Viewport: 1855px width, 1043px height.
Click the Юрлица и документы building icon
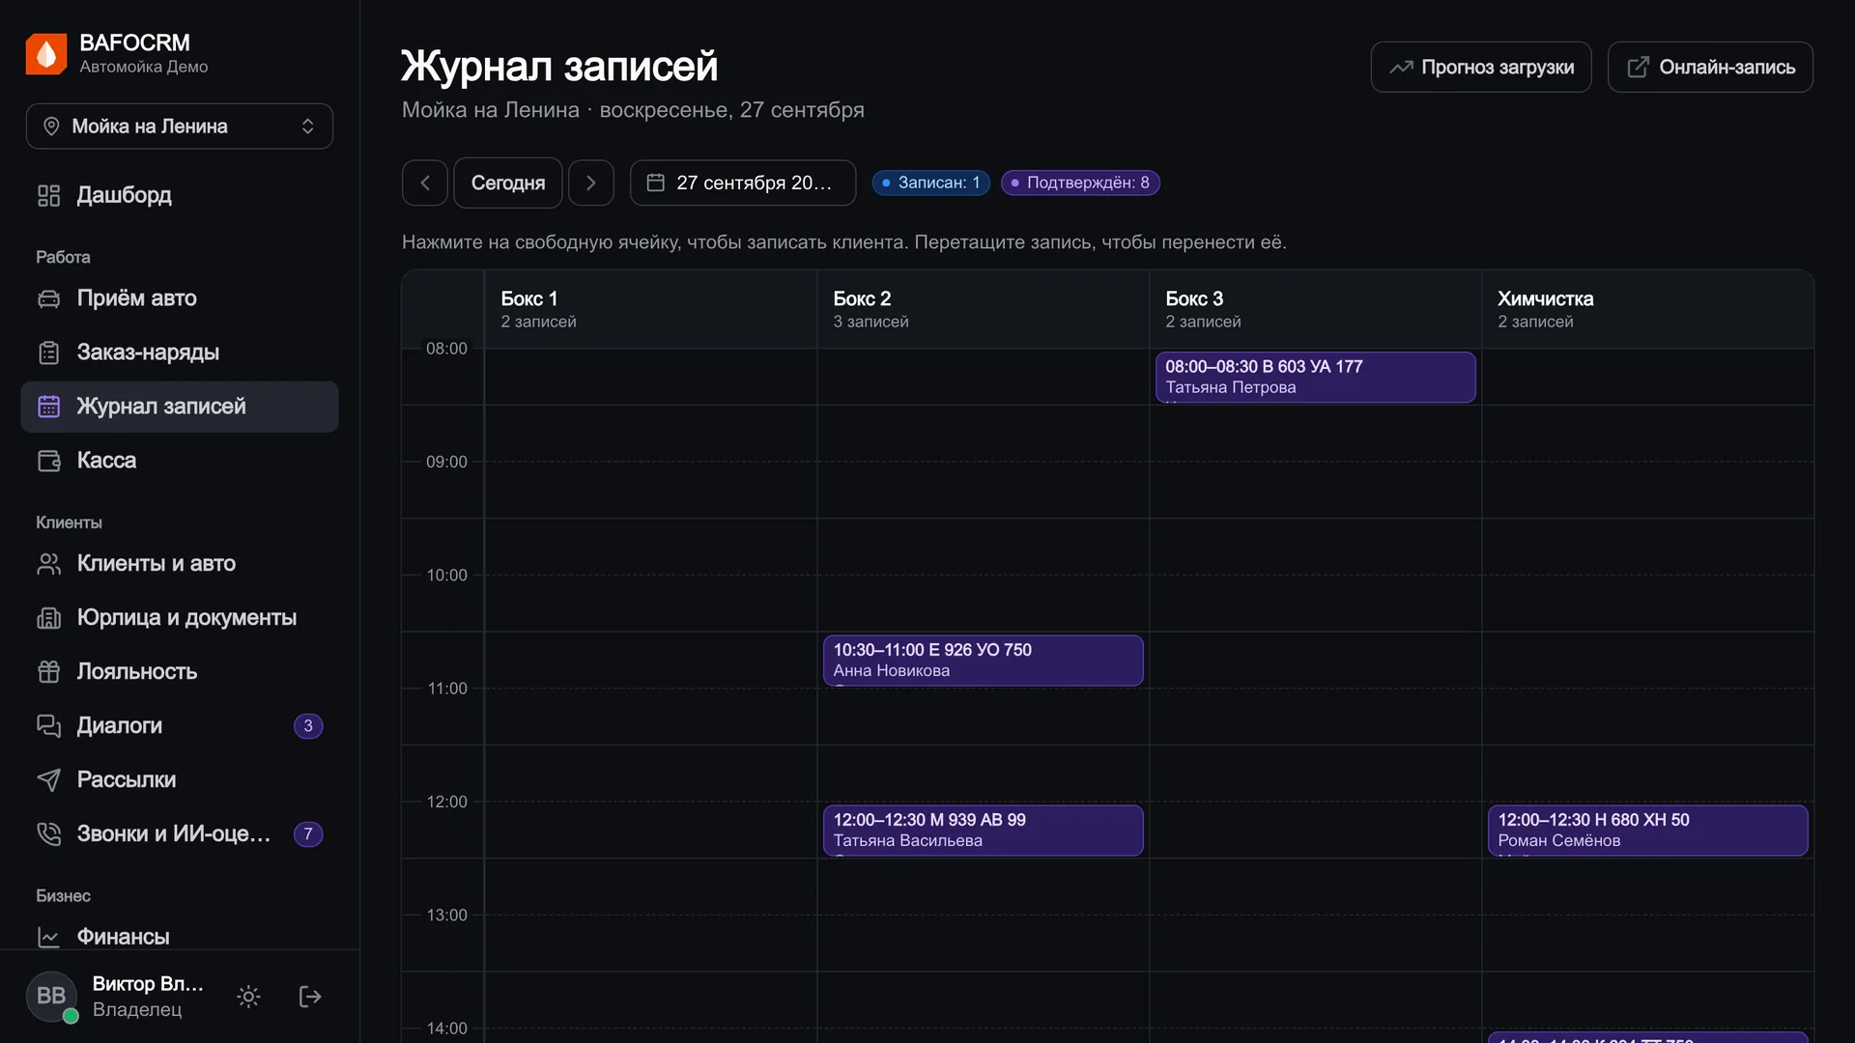(48, 618)
